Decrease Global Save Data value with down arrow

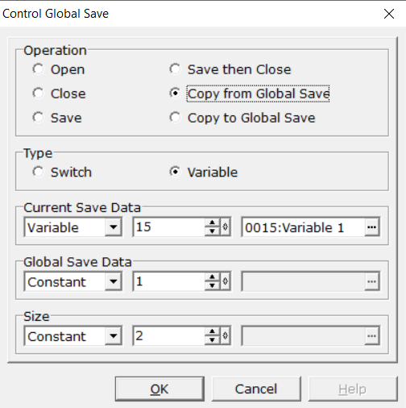212,285
